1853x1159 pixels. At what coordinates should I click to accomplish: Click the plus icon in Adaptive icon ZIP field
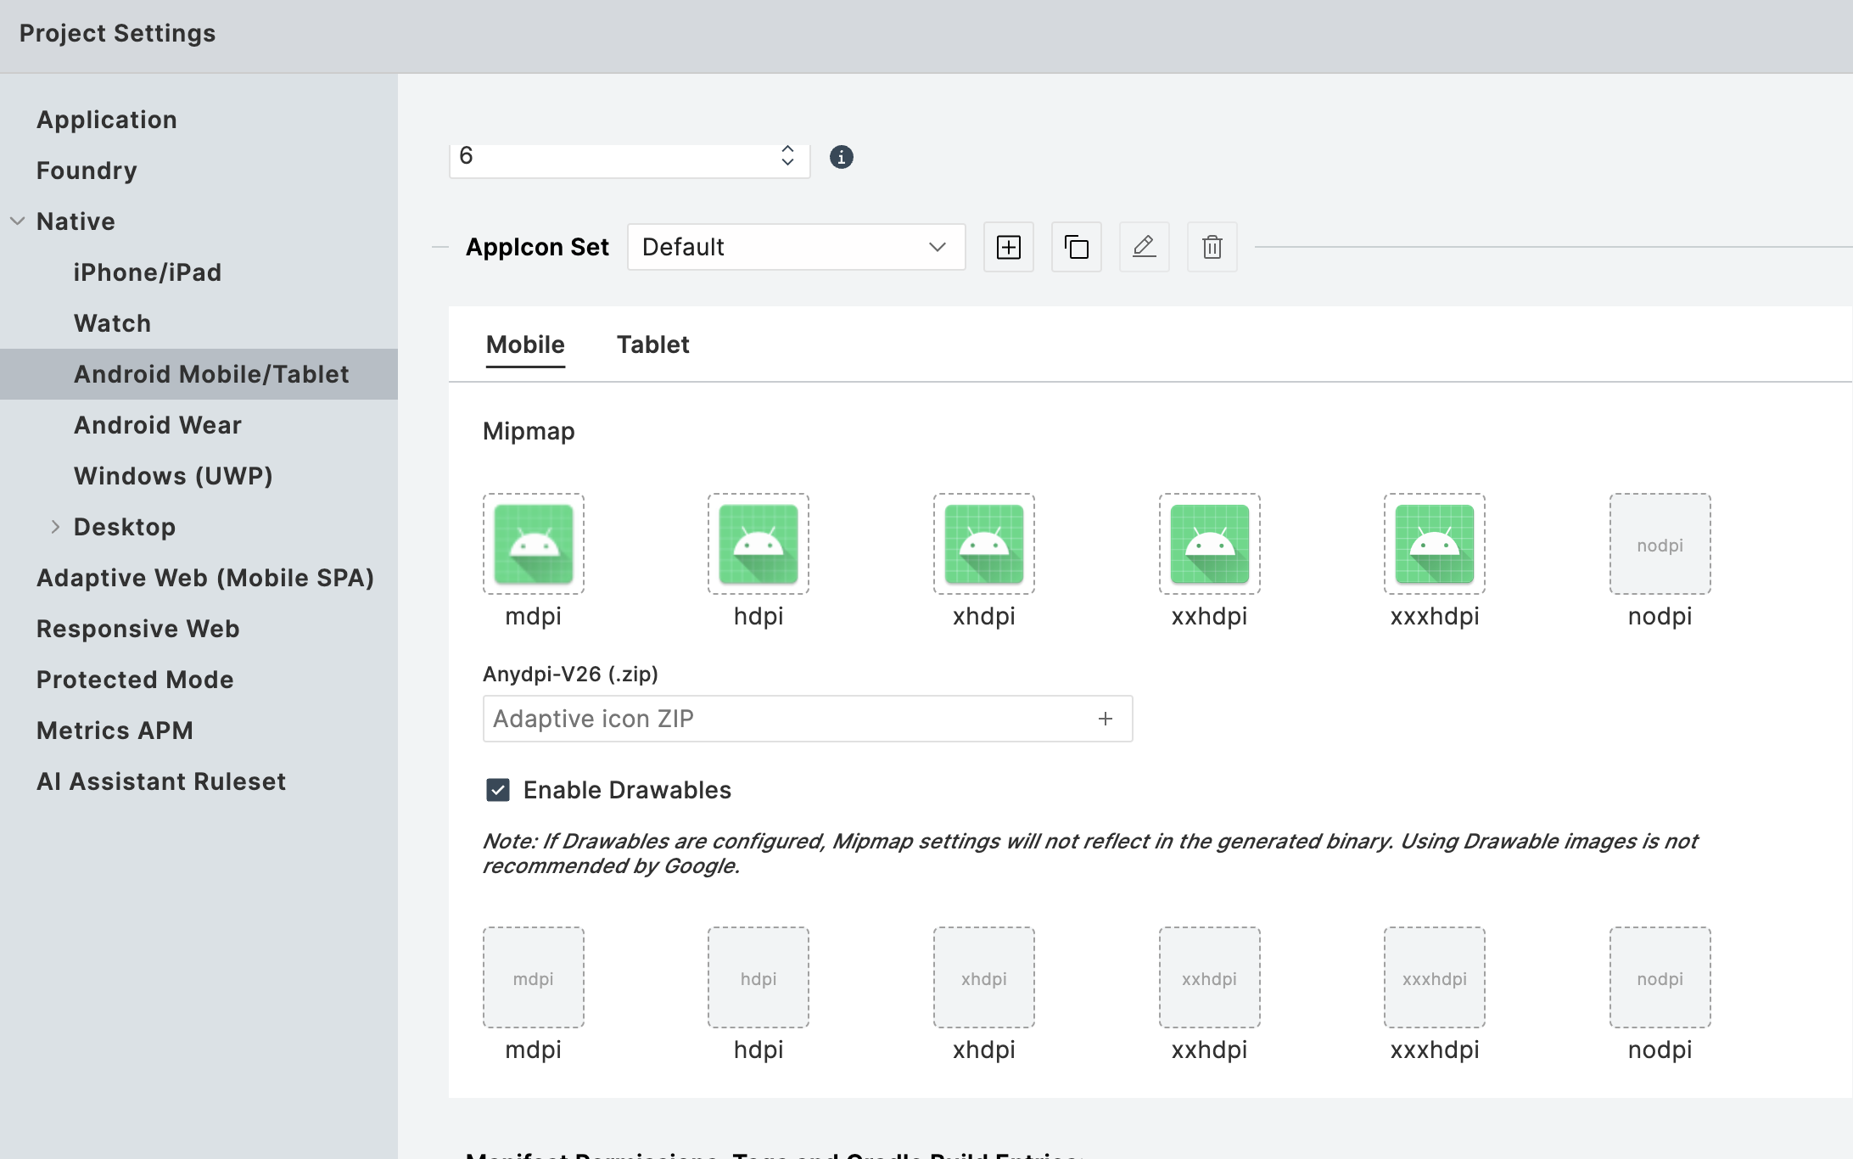(x=1105, y=719)
